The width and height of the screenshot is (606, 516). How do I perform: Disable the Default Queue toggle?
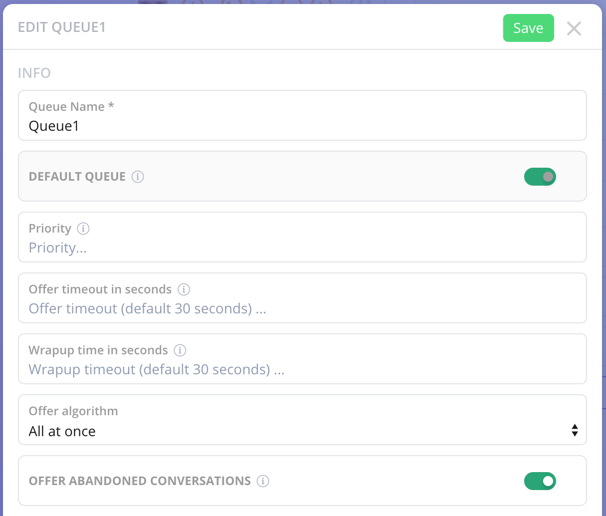coord(540,177)
